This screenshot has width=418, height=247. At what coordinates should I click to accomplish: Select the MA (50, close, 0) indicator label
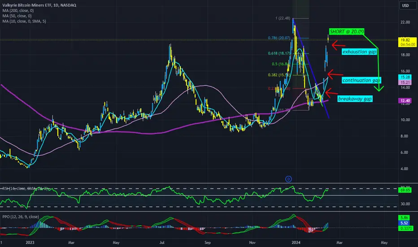[x=17, y=16]
